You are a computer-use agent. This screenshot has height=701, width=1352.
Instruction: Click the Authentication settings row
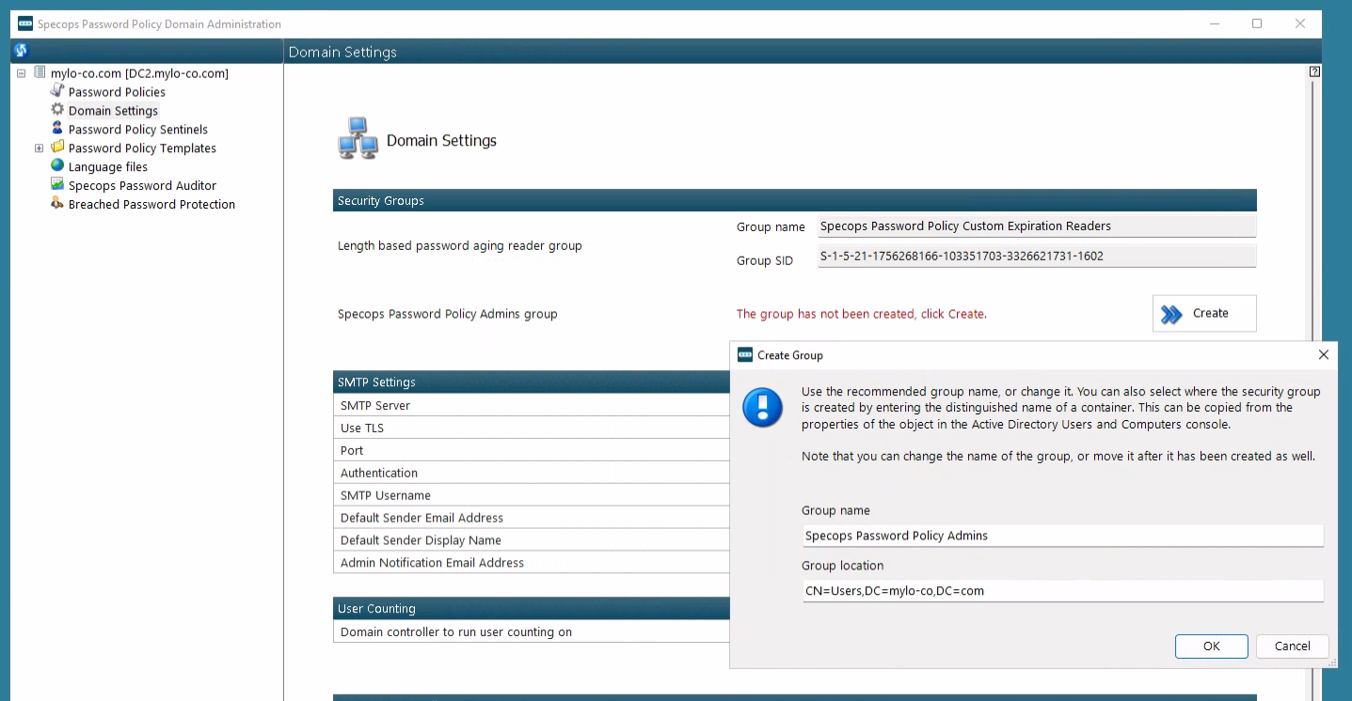point(532,473)
